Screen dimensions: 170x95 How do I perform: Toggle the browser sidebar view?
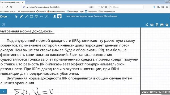coord(163,7)
